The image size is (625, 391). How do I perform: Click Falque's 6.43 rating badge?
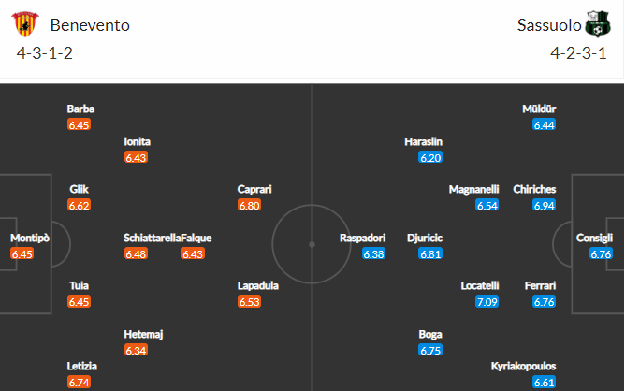(193, 253)
